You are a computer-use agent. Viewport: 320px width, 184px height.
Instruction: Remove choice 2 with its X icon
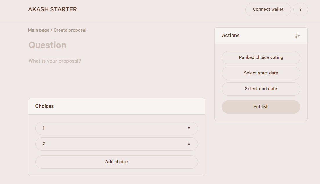point(189,144)
